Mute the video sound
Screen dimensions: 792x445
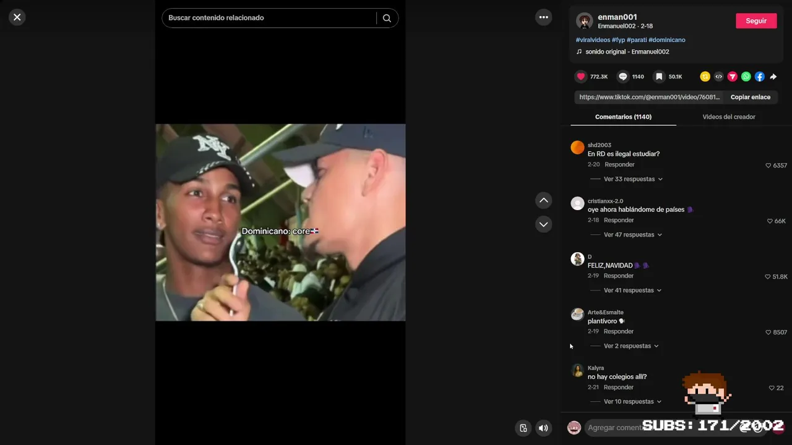543,428
